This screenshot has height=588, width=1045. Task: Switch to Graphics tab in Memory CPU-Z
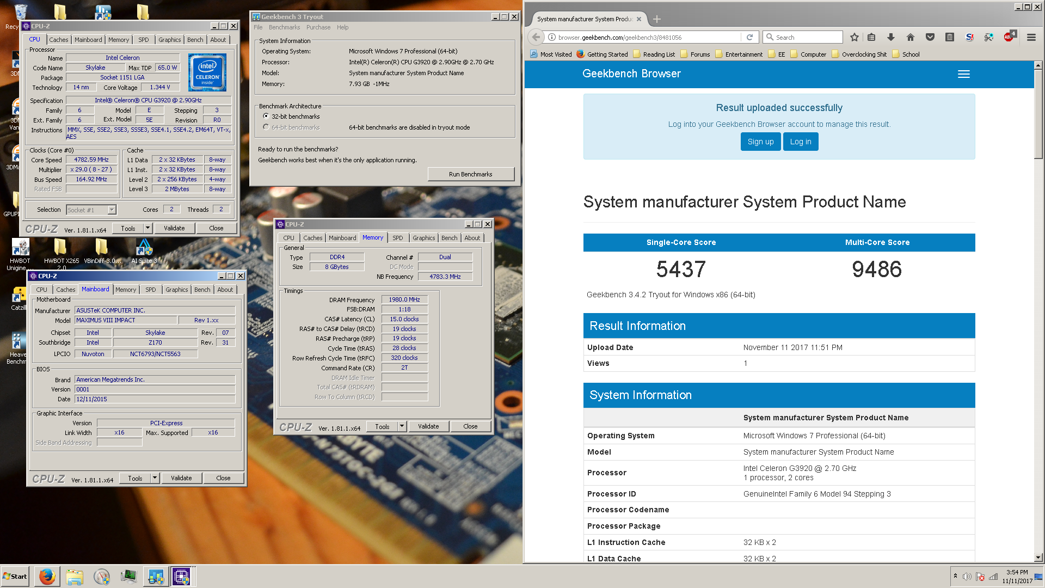423,238
